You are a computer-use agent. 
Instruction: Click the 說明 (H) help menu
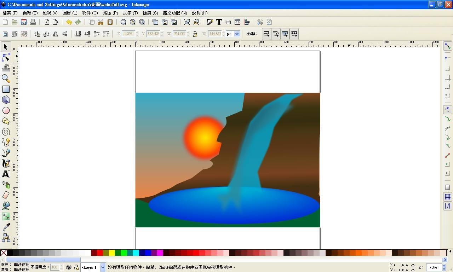(x=200, y=13)
